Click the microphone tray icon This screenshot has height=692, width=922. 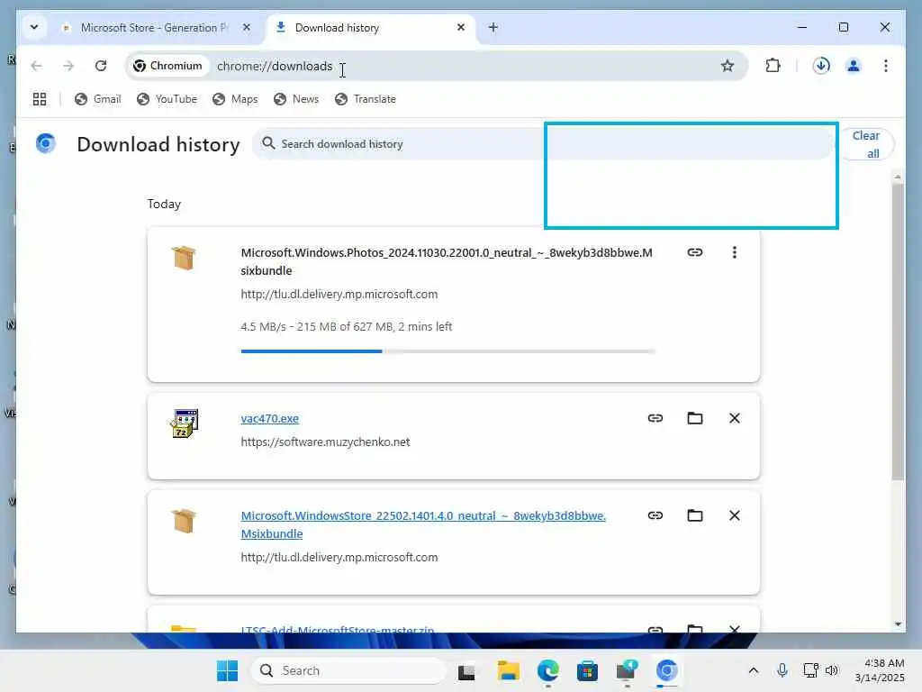[782, 670]
